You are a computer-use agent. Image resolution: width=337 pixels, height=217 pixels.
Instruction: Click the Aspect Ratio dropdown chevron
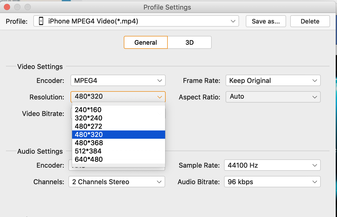315,97
